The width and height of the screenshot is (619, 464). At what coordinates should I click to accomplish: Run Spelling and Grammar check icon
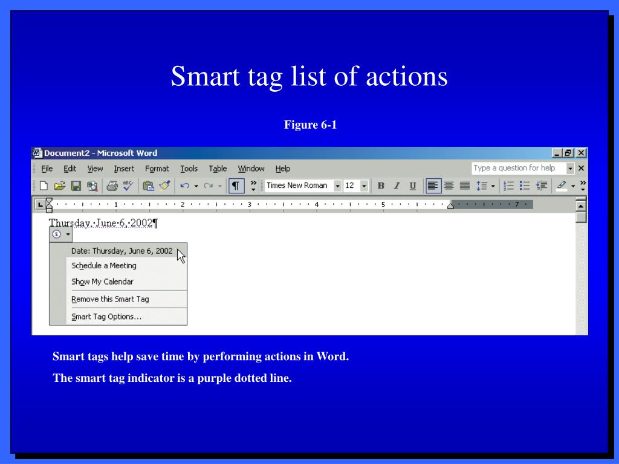[x=128, y=186]
